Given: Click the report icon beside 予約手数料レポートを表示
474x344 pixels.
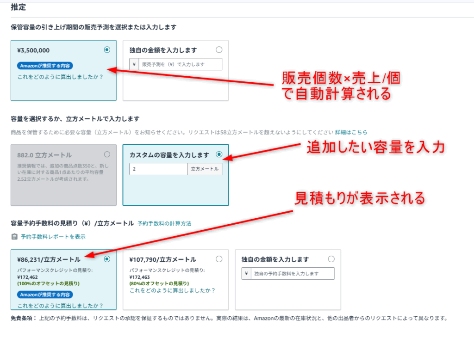Looking at the screenshot, I should pos(14,237).
